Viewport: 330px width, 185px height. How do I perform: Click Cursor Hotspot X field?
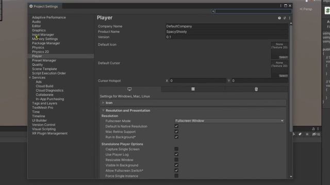198,81
